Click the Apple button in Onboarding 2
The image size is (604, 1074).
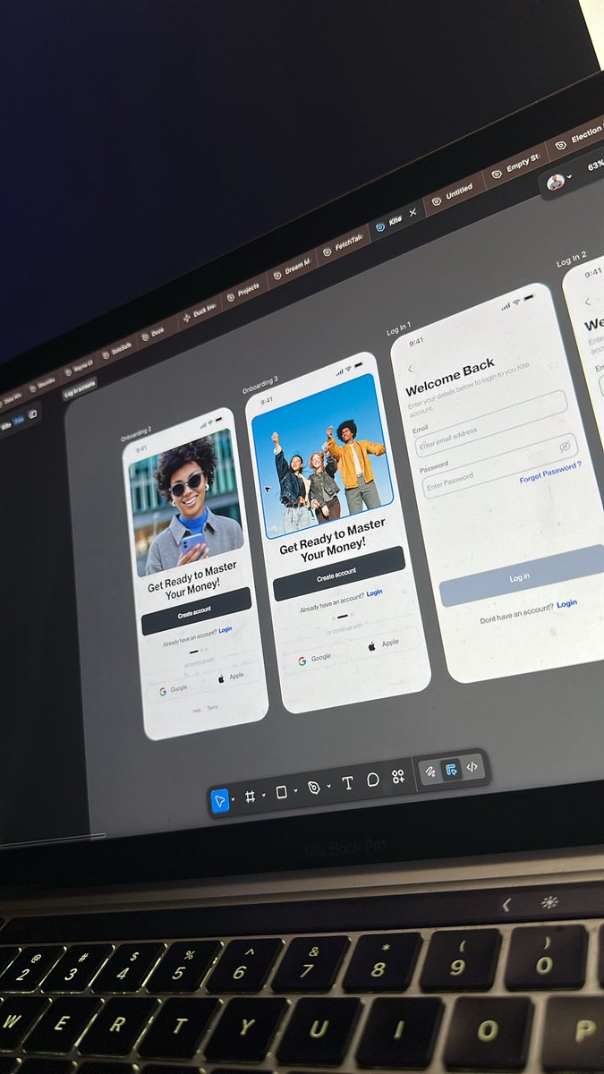click(x=230, y=677)
